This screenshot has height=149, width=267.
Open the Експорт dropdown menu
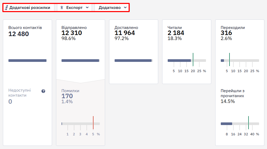[74, 8]
